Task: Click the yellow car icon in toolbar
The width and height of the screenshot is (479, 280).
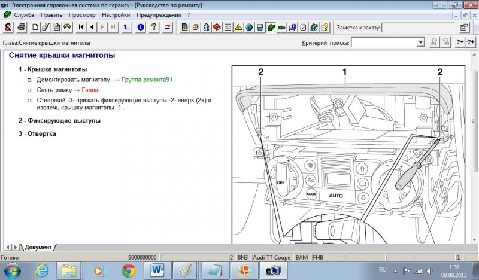Action: (x=67, y=27)
